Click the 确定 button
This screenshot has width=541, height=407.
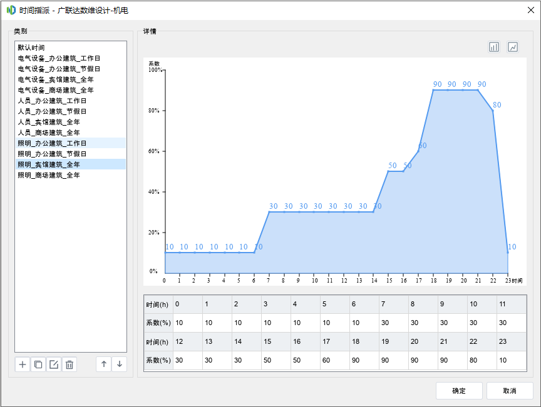[459, 391]
